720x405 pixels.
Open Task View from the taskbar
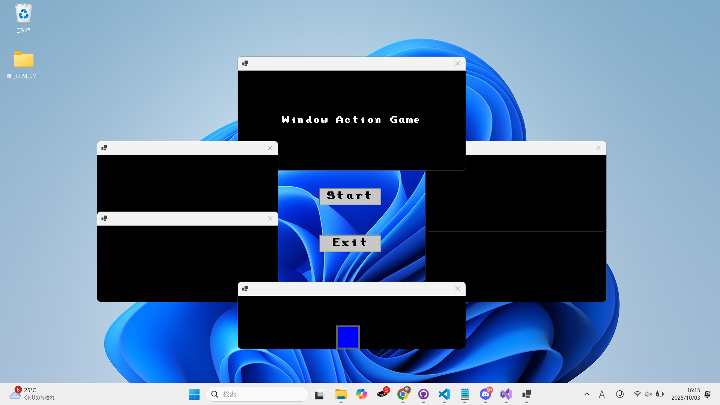click(x=320, y=394)
